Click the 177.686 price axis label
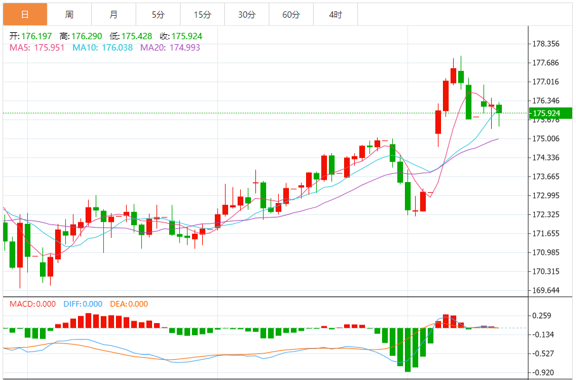This screenshot has width=576, height=380. pos(546,63)
